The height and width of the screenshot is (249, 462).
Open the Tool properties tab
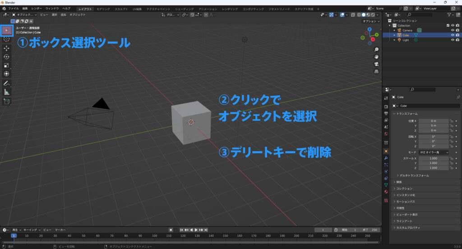(386, 98)
